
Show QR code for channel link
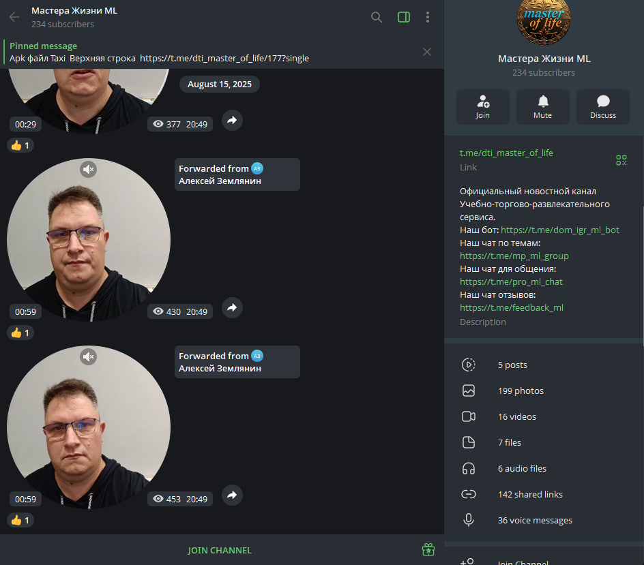pos(621,160)
